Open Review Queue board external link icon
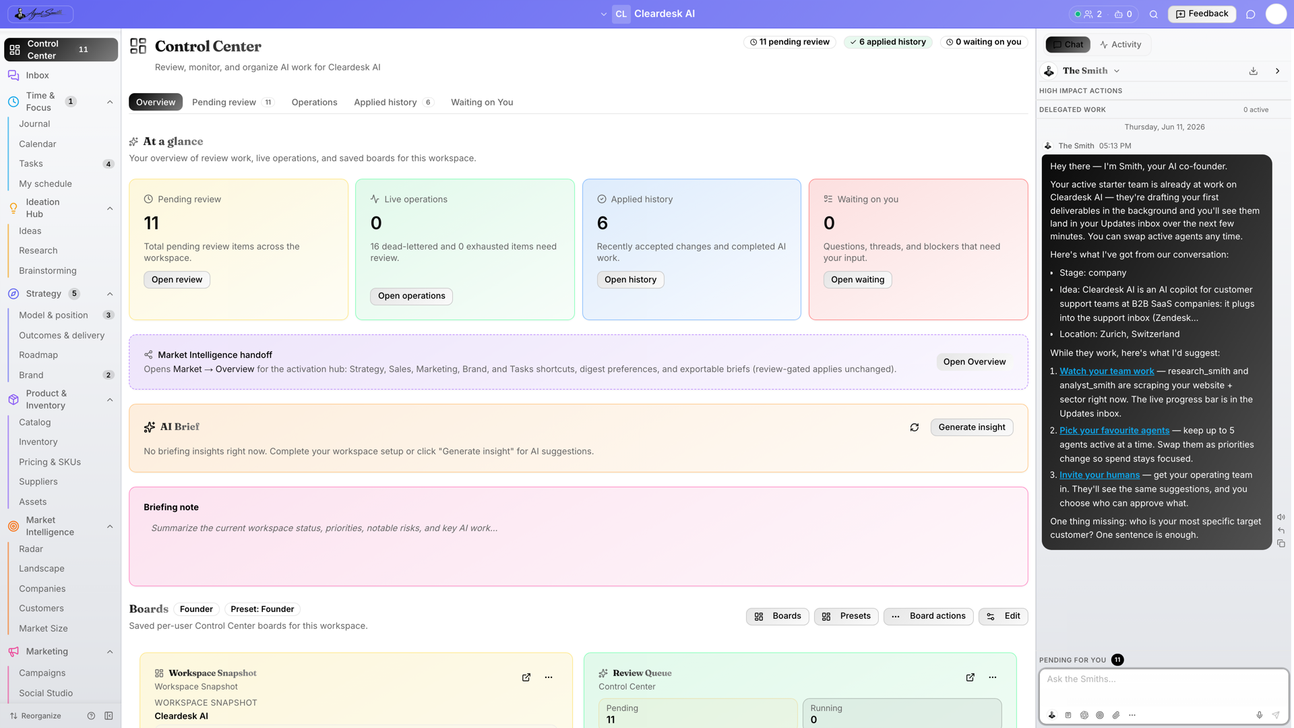This screenshot has height=728, width=1294. pyautogui.click(x=970, y=677)
